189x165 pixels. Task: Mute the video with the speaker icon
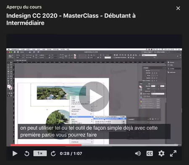click(x=138, y=153)
